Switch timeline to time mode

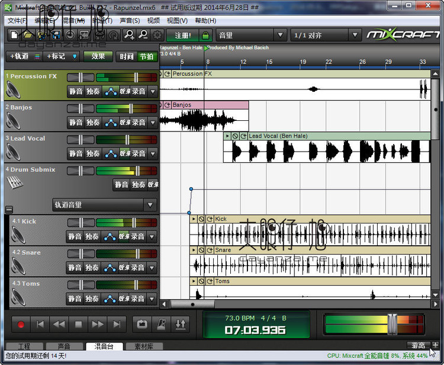point(127,56)
